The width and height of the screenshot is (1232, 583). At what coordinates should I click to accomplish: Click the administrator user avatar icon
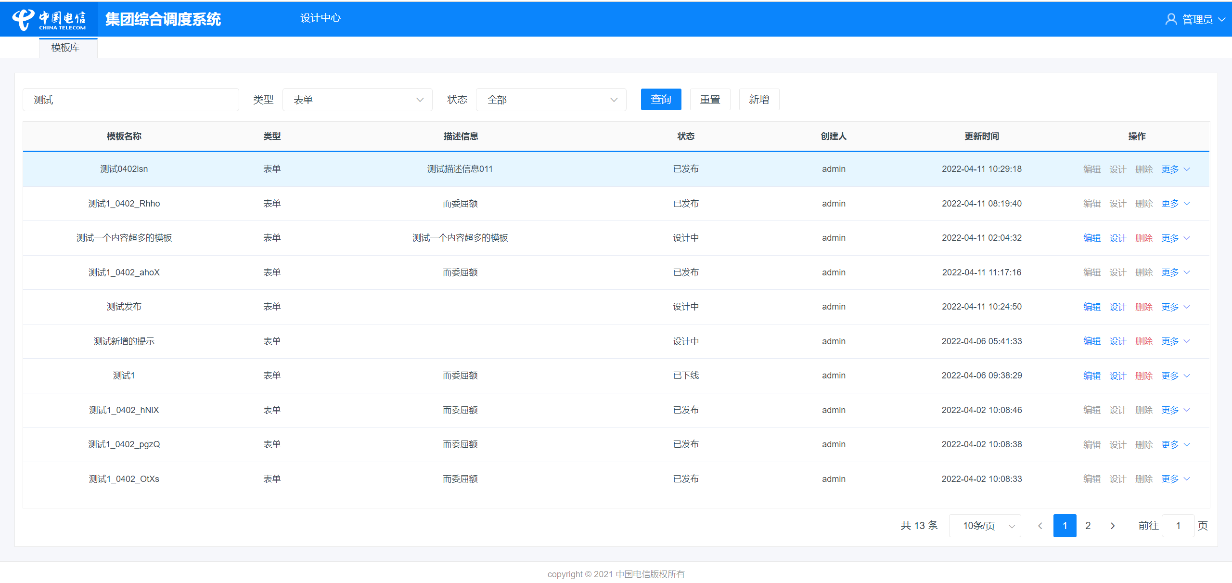click(x=1171, y=19)
